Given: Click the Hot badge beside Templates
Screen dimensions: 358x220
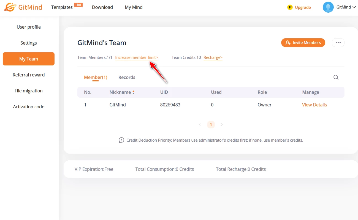Looking at the screenshot, I should [78, 5].
